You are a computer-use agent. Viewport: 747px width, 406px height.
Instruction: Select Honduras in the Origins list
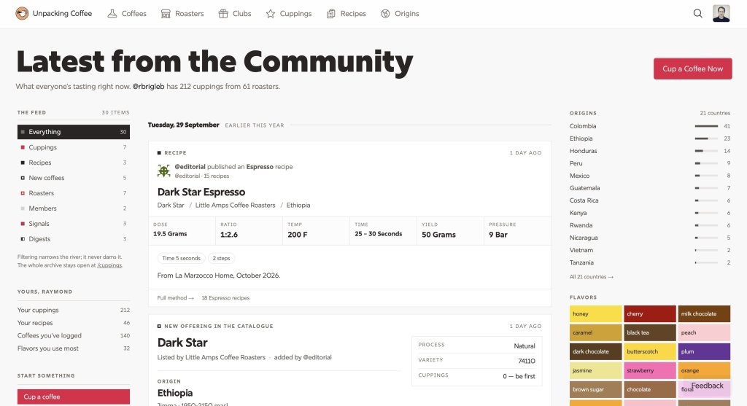[650, 151]
